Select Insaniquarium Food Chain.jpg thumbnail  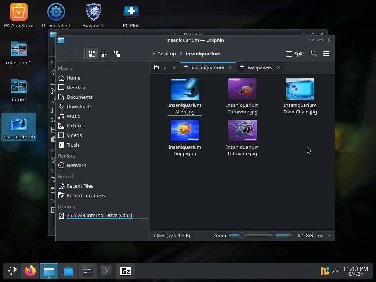tap(300, 89)
